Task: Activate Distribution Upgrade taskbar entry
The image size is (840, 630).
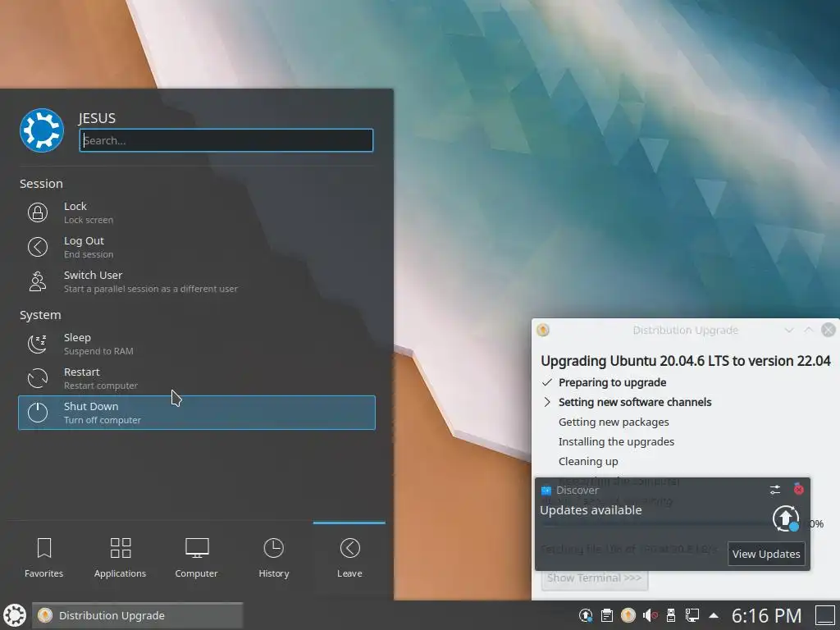Action: pyautogui.click(x=138, y=615)
